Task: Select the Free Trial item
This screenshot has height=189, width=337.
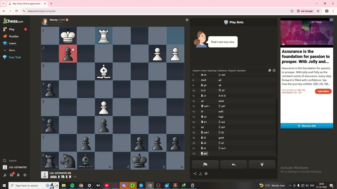Action: pos(15,57)
